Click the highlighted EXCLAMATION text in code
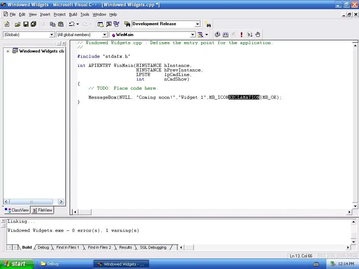The height and width of the screenshot is (269, 359). tap(244, 97)
